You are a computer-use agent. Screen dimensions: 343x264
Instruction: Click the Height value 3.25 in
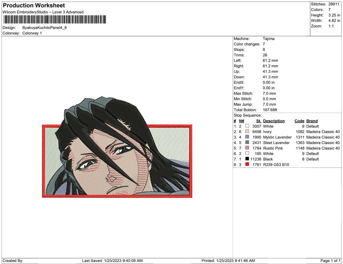click(334, 15)
